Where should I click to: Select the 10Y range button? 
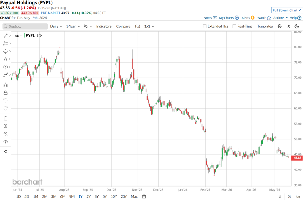(x=114, y=196)
